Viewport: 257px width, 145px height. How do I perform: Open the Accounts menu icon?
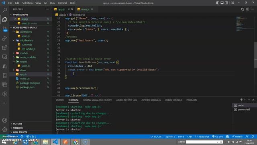pyautogui.click(x=4, y=120)
